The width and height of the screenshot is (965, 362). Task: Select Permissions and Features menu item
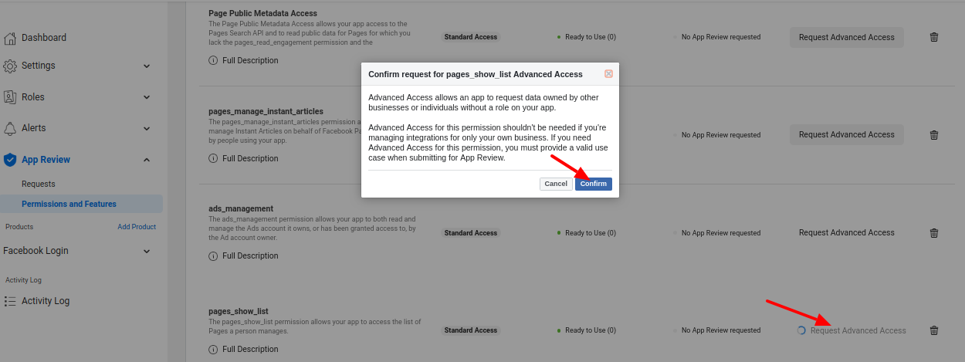tap(69, 204)
